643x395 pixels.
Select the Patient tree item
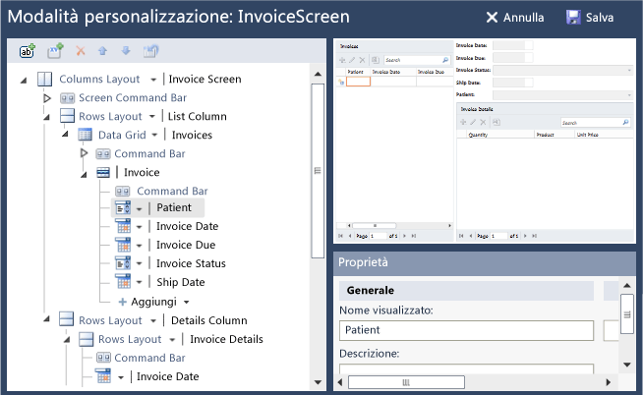[174, 207]
